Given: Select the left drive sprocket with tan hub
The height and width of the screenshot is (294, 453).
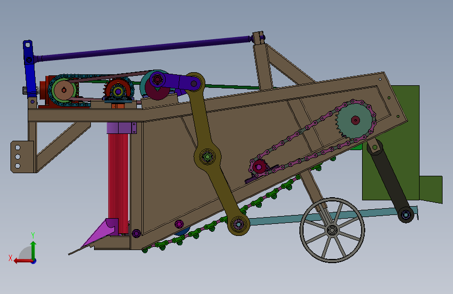Looking at the screenshot, I should point(64,90).
